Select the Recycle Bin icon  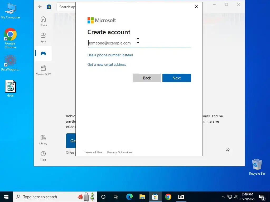tap(257, 167)
